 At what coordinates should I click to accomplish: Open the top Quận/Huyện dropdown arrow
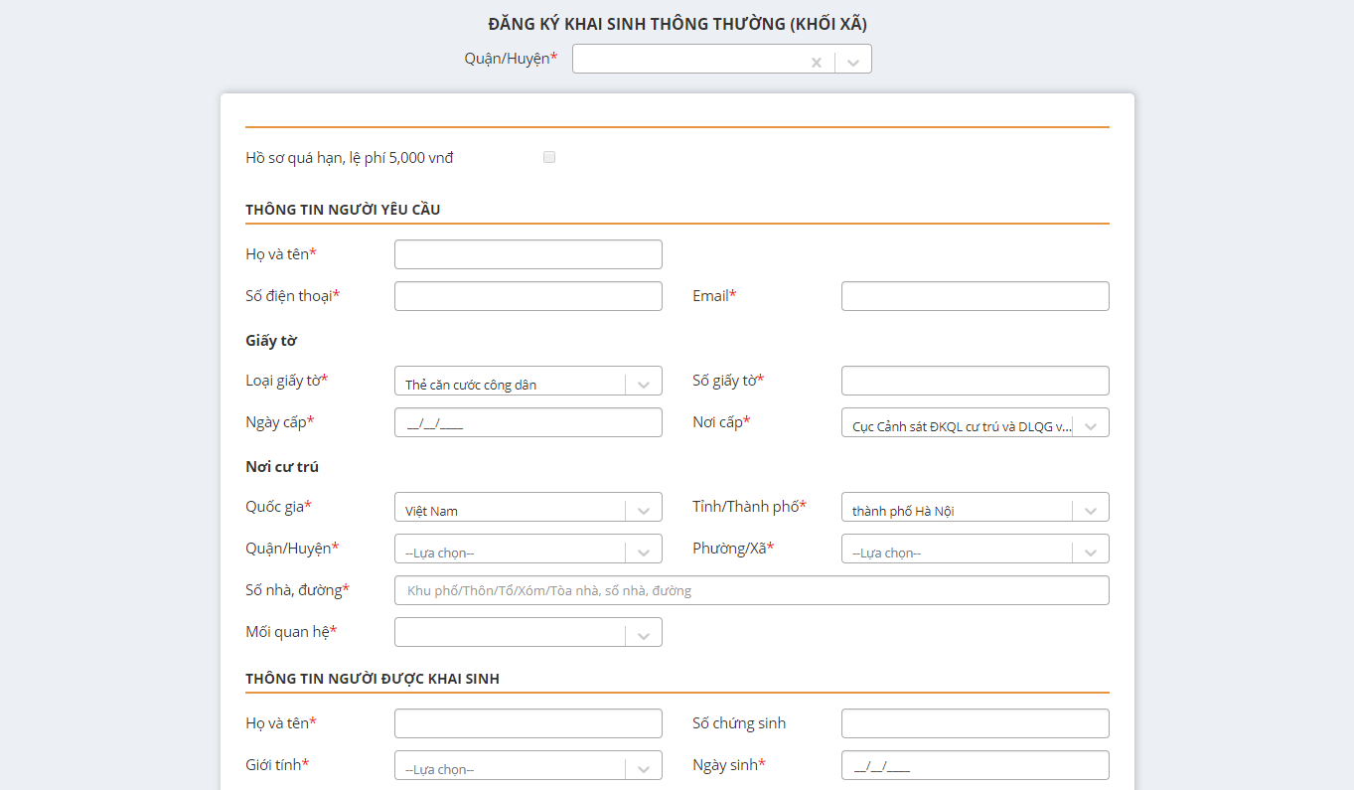(x=852, y=62)
